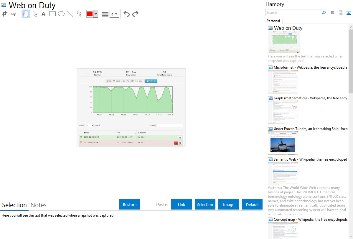Click the Graph (mathematics) title text
The image size is (353, 239).
pyautogui.click(x=310, y=98)
